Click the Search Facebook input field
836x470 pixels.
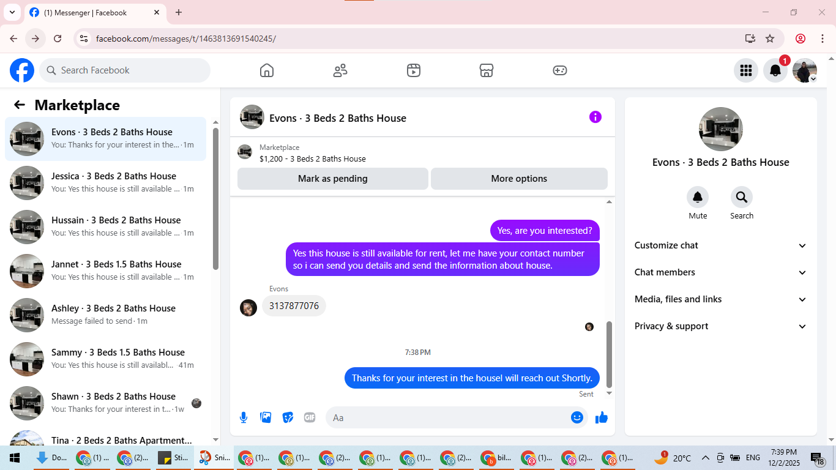[125, 70]
